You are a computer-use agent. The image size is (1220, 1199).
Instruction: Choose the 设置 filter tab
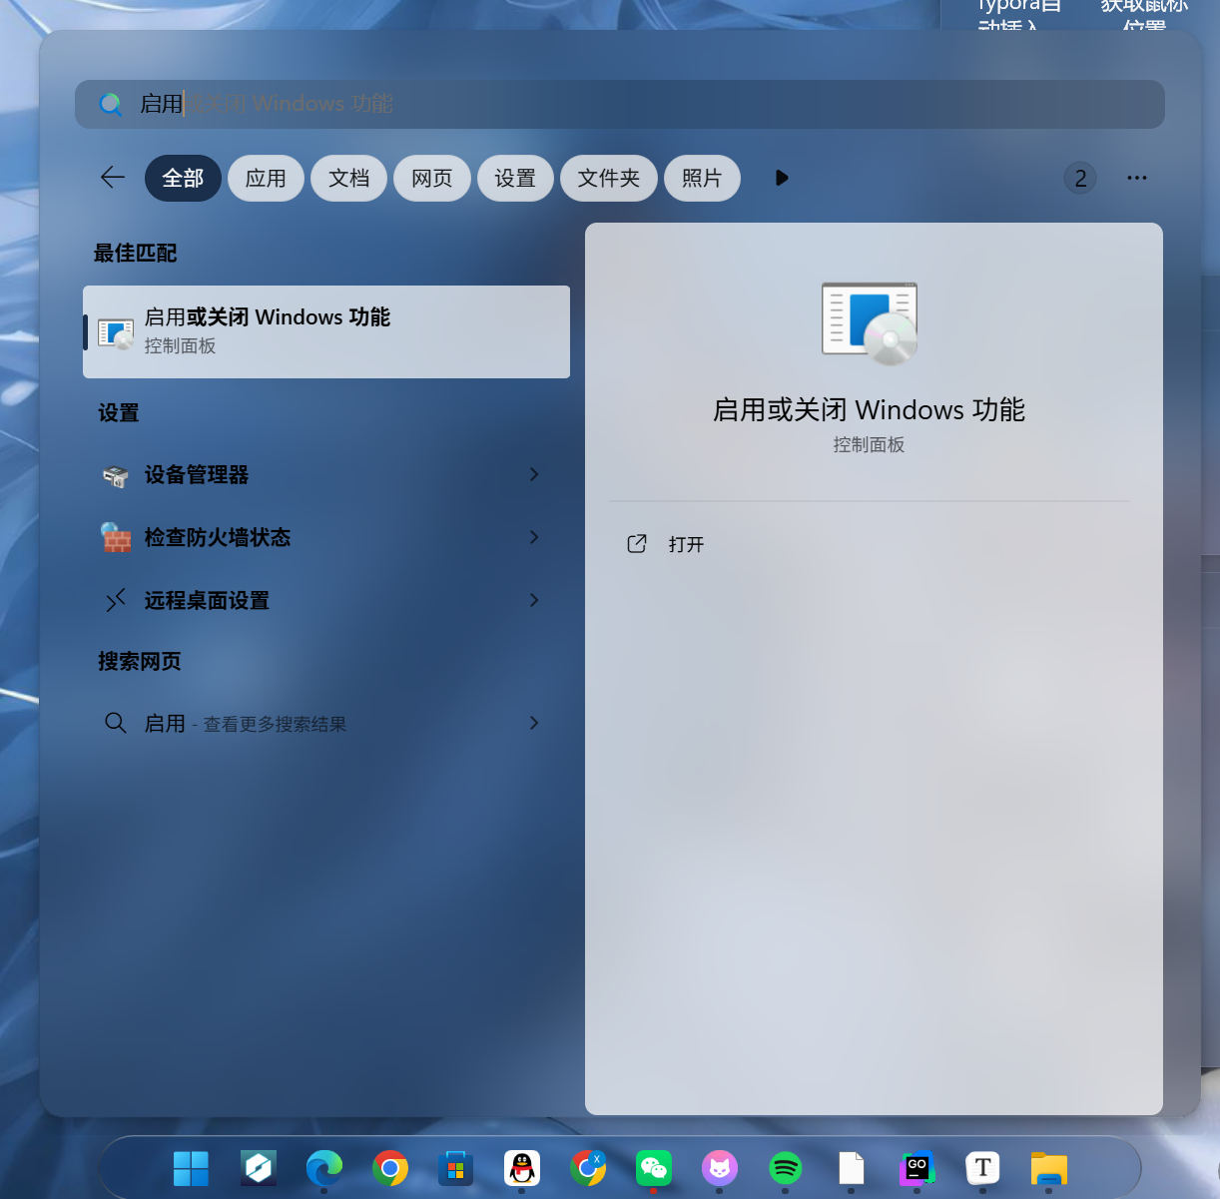click(x=515, y=178)
